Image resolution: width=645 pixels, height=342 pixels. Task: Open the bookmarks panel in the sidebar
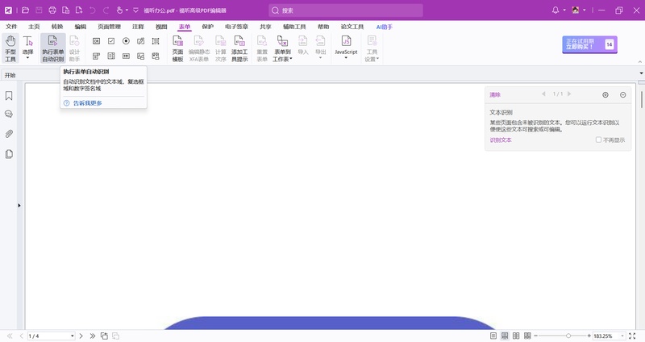(x=9, y=95)
